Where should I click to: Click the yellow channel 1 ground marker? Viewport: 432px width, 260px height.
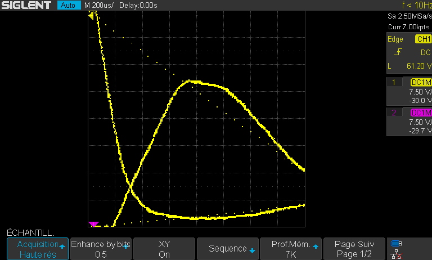click(x=91, y=16)
